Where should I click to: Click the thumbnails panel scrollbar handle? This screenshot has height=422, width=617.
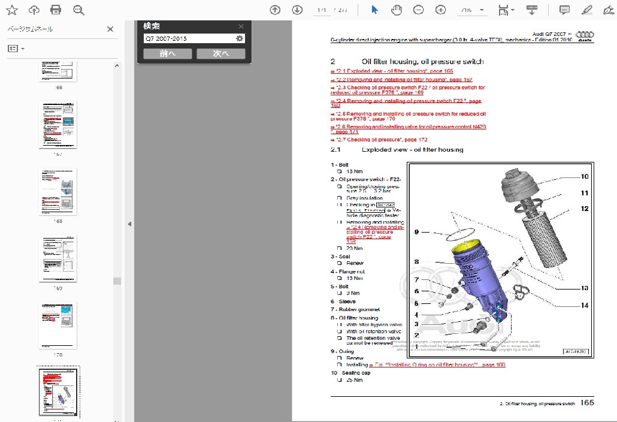click(117, 281)
